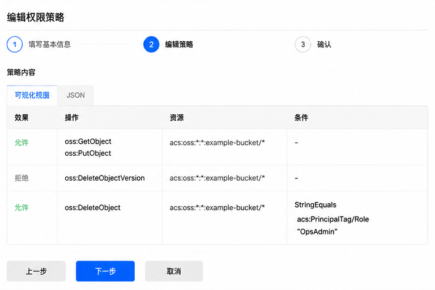435x290 pixels.
Task: Click the 编辑策略 step label
Action: pos(179,44)
